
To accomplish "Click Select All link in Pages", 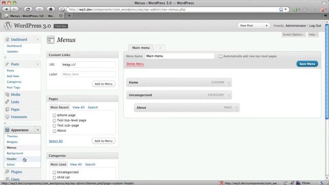I will tap(56, 141).
